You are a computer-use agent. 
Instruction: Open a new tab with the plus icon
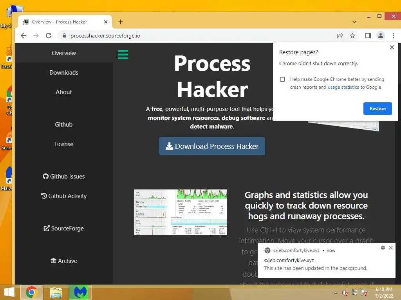121,22
